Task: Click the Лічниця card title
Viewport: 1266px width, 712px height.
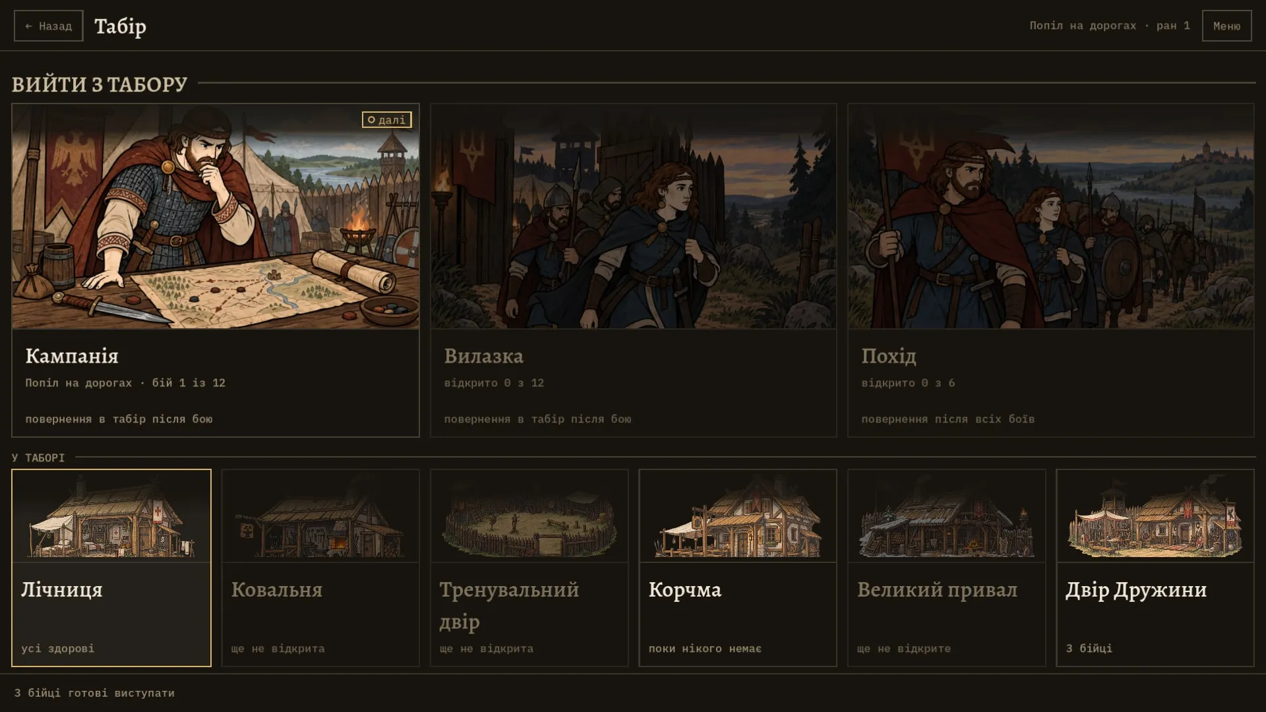Action: click(62, 590)
